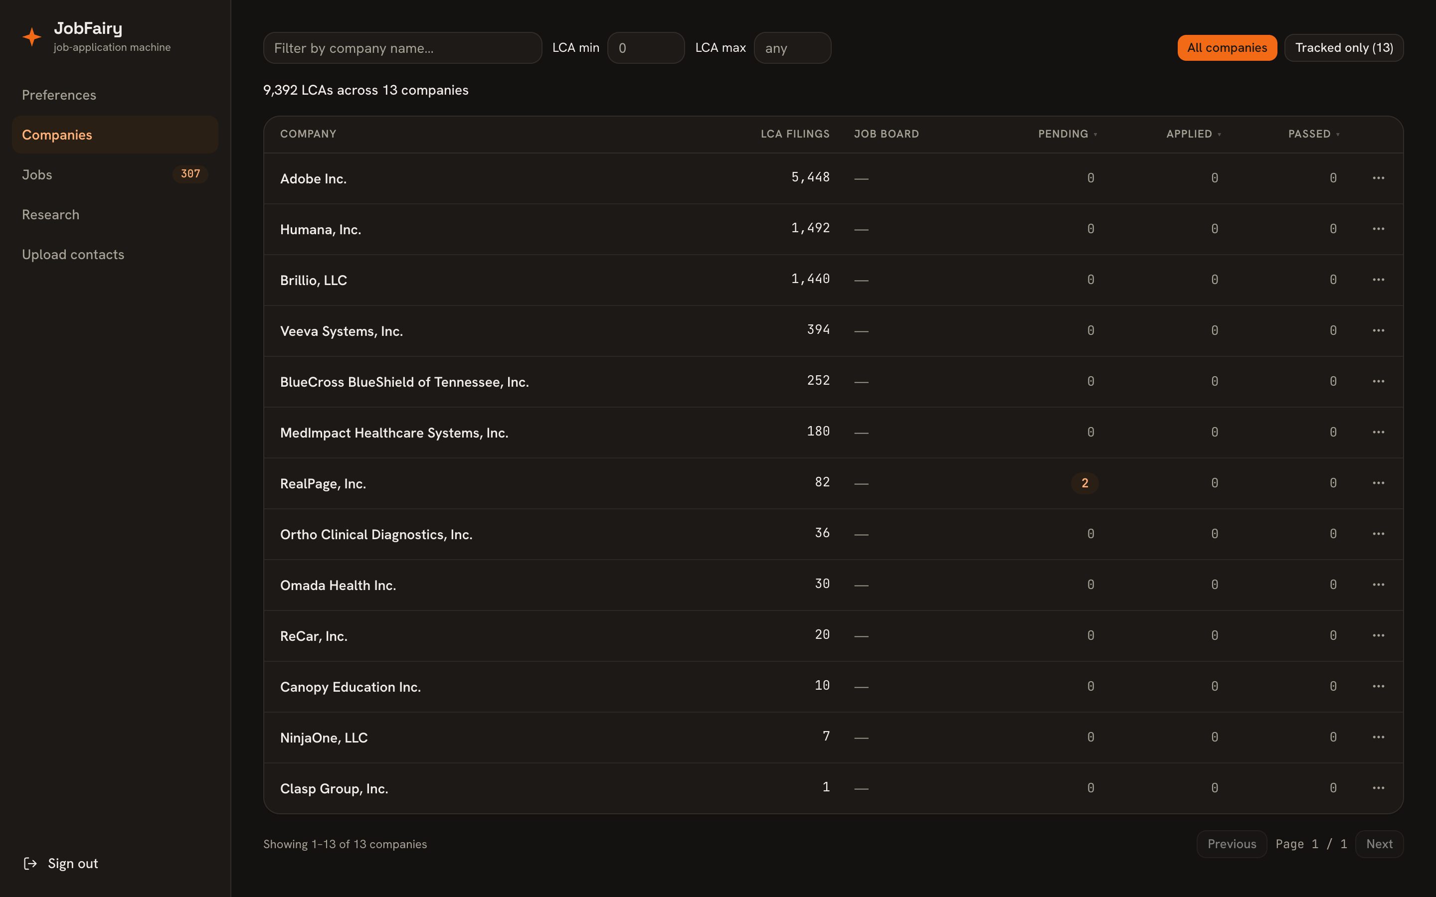
Task: Click the LCA Filings column header
Action: tap(795, 134)
